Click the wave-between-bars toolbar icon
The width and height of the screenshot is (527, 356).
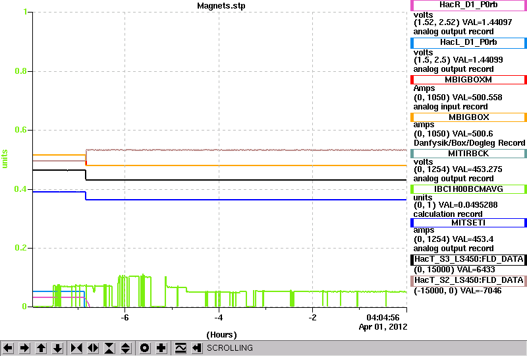click(x=180, y=348)
